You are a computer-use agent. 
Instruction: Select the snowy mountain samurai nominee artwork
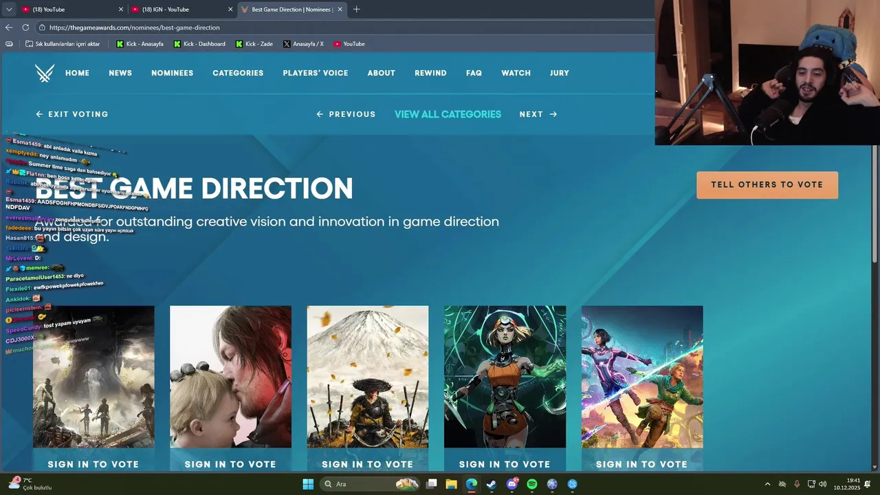[x=368, y=377]
